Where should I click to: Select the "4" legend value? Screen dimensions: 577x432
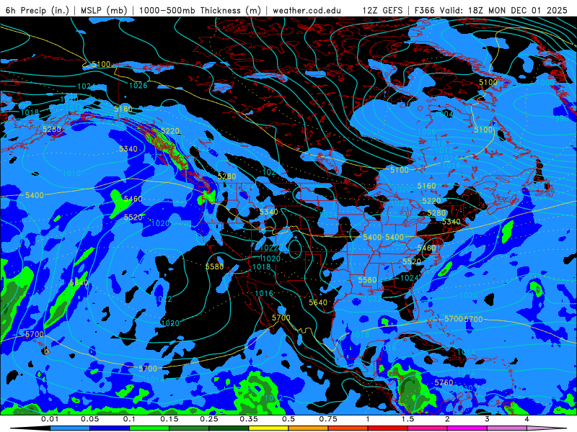pyautogui.click(x=527, y=419)
